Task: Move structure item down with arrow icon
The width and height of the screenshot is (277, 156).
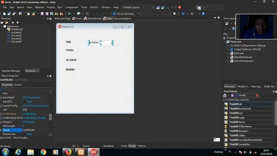Action: click(17, 23)
